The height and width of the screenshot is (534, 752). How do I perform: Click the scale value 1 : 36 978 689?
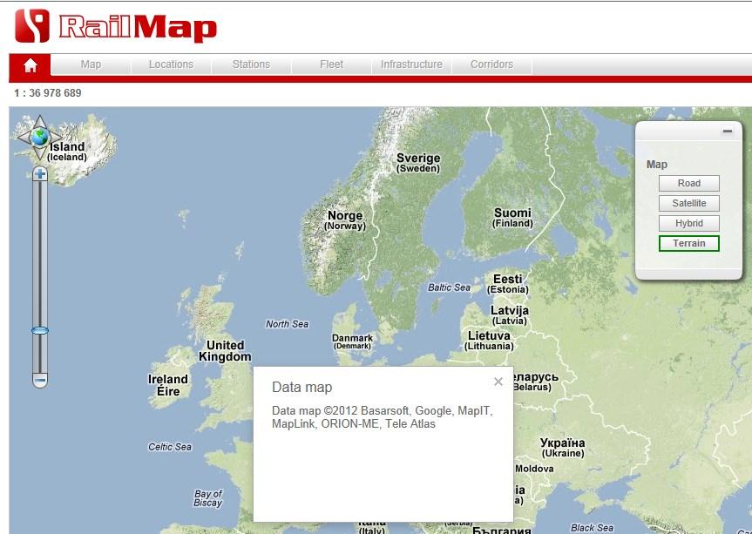(47, 93)
